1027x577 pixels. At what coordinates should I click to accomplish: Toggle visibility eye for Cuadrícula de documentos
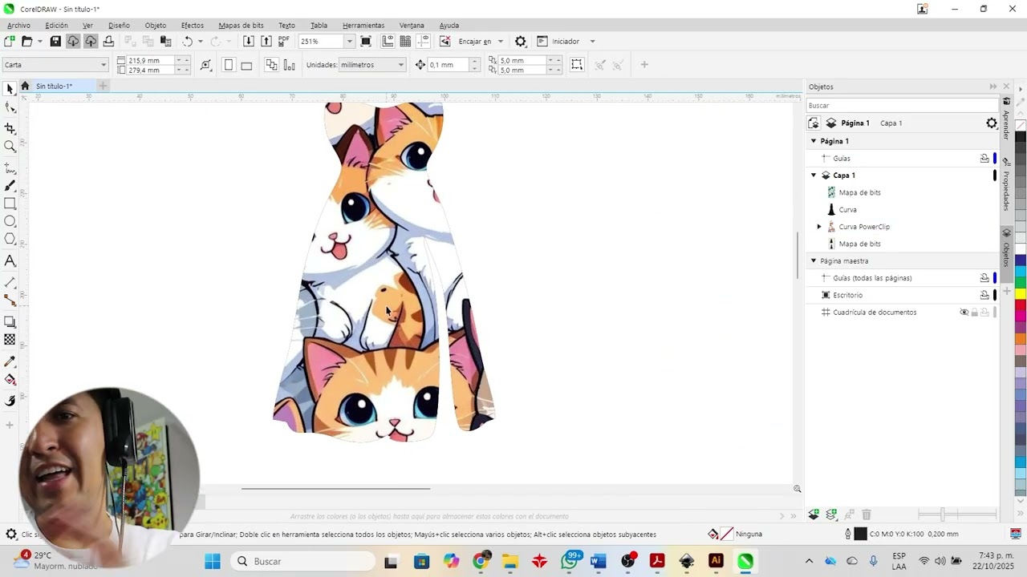(964, 313)
